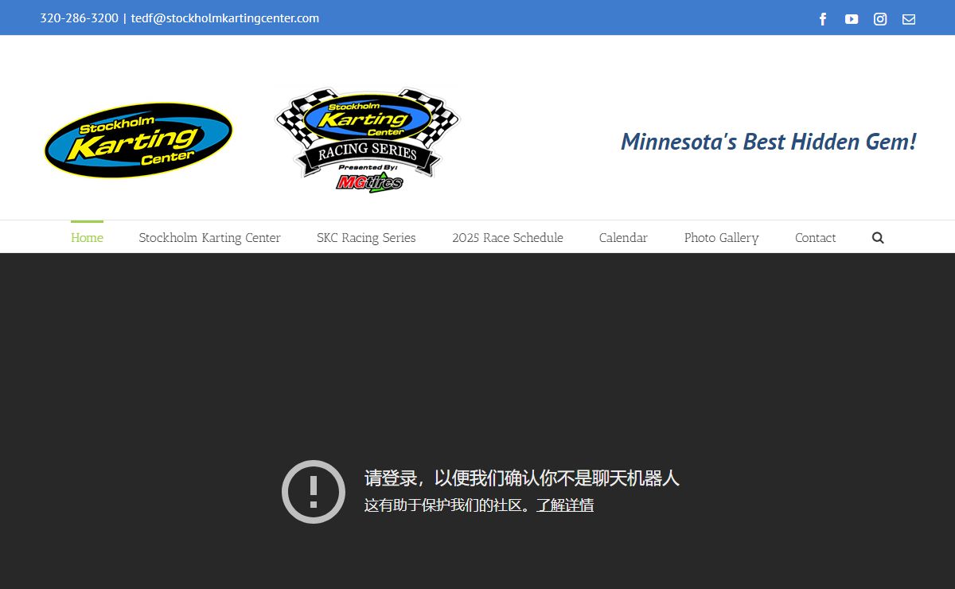Viewport: 955px width, 589px height.
Task: Click the email envelope icon
Action: (909, 19)
